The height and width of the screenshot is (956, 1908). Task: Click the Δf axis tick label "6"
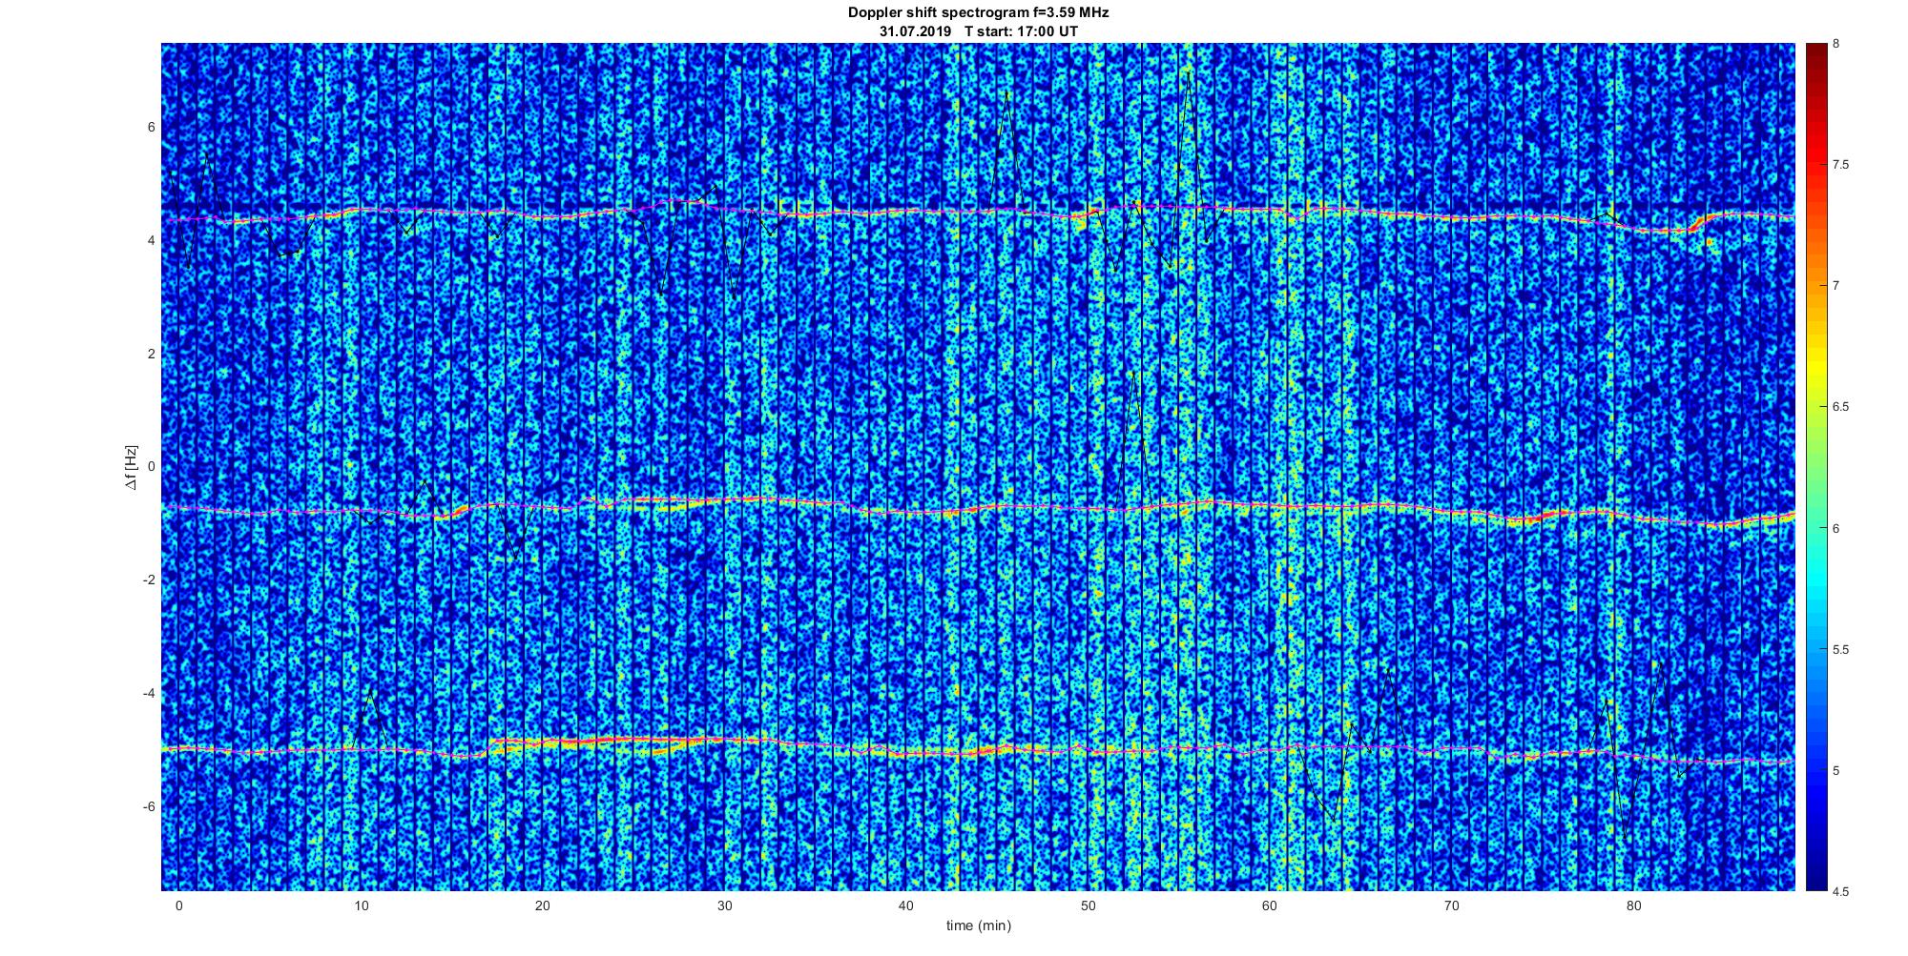coord(152,128)
